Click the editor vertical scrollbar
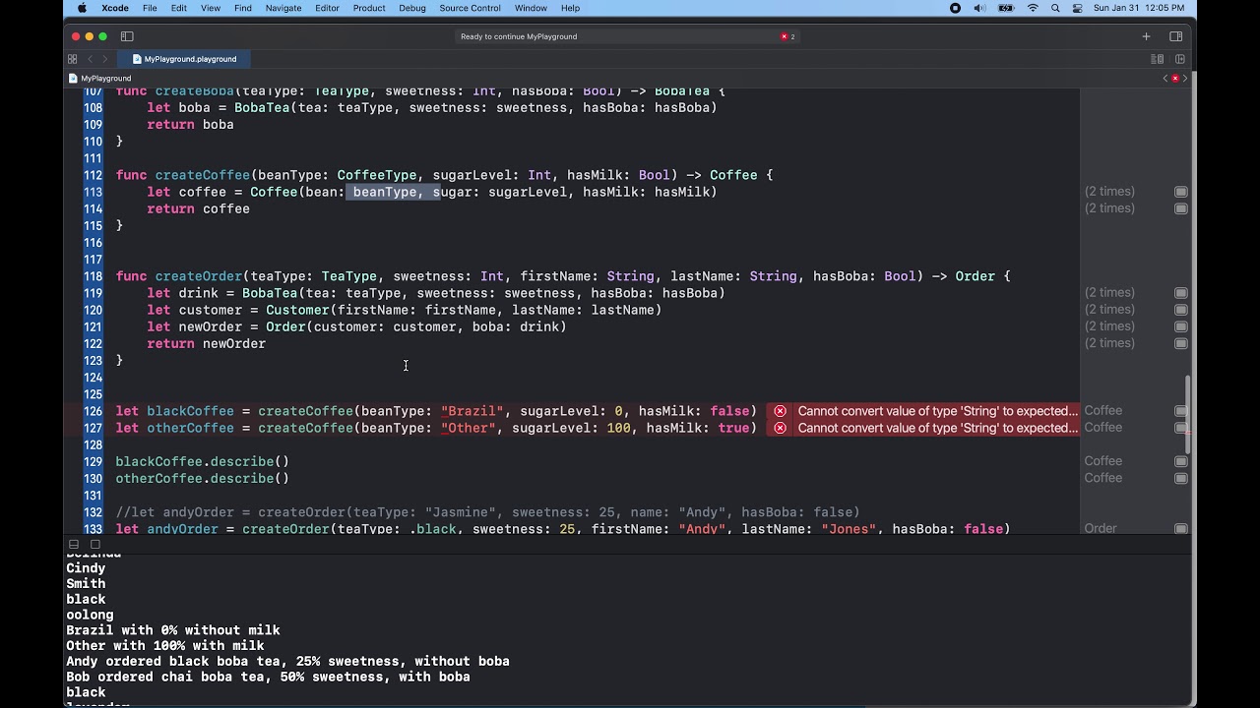Viewport: 1260px width, 708px height. pos(1189,415)
